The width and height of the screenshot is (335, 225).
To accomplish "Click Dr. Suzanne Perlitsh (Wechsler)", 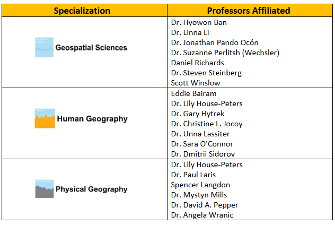I will pyautogui.click(x=225, y=53).
